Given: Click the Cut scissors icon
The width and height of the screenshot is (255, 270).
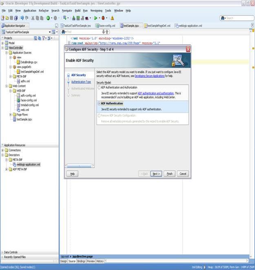Looking at the screenshot, I should point(33,18).
